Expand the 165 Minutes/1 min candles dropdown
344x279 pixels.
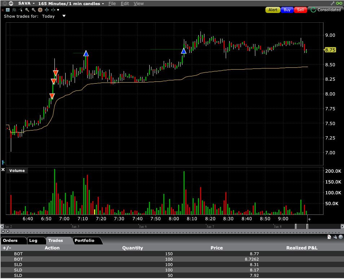103,4
